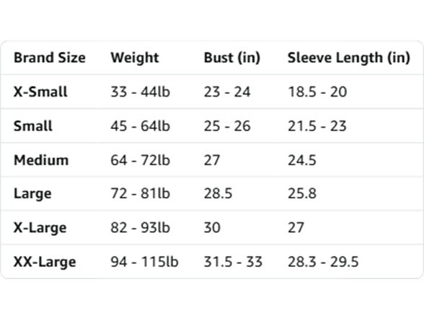Select the X-Small size row label
This screenshot has height=318, width=424.
(x=40, y=92)
